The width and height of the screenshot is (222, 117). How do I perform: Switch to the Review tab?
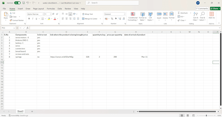[68, 8]
